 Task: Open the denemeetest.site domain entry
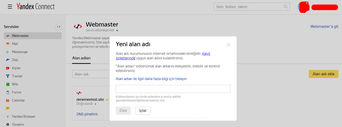tap(90, 99)
